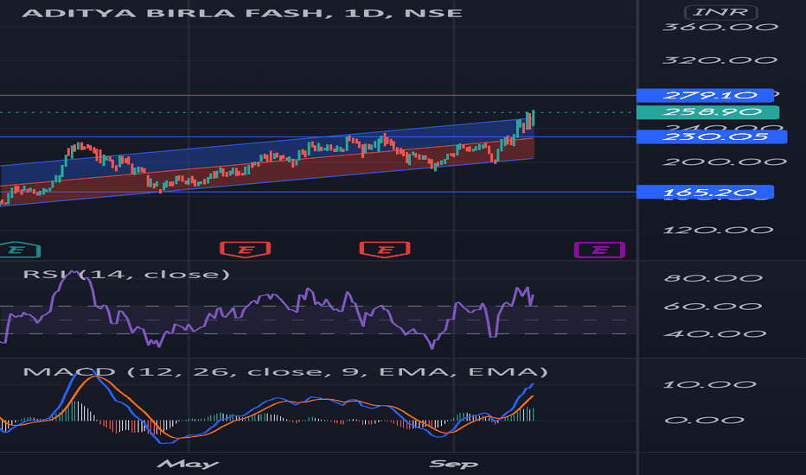Click the 120.00 price scale value
This screenshot has width=806, height=475.
pyautogui.click(x=718, y=230)
